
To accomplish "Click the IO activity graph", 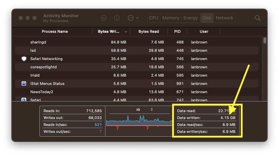I will [x=139, y=123].
